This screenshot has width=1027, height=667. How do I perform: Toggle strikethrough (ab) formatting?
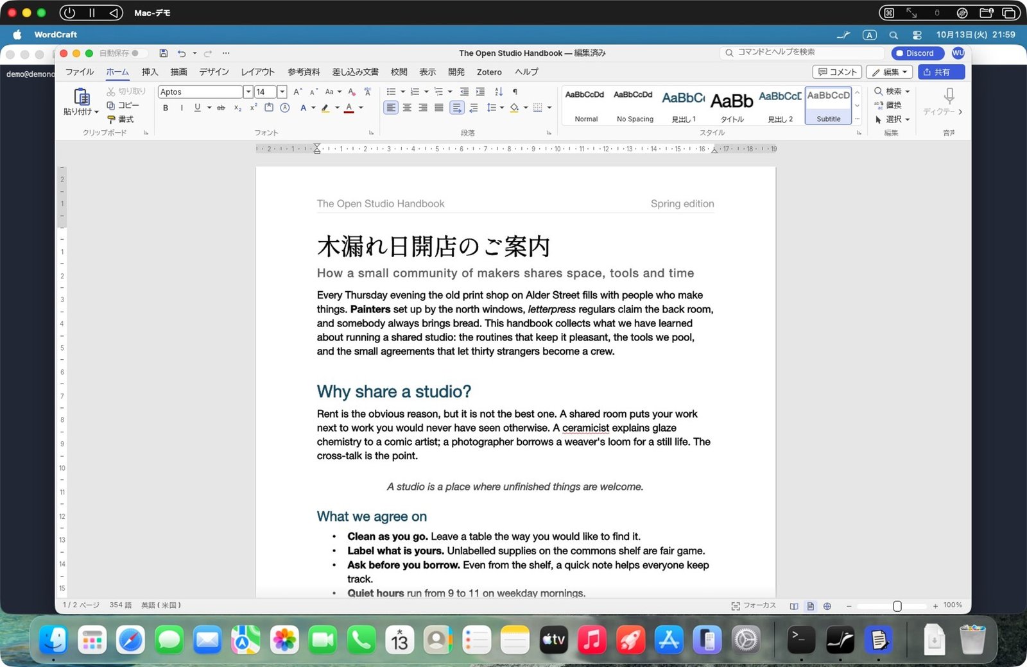[221, 108]
